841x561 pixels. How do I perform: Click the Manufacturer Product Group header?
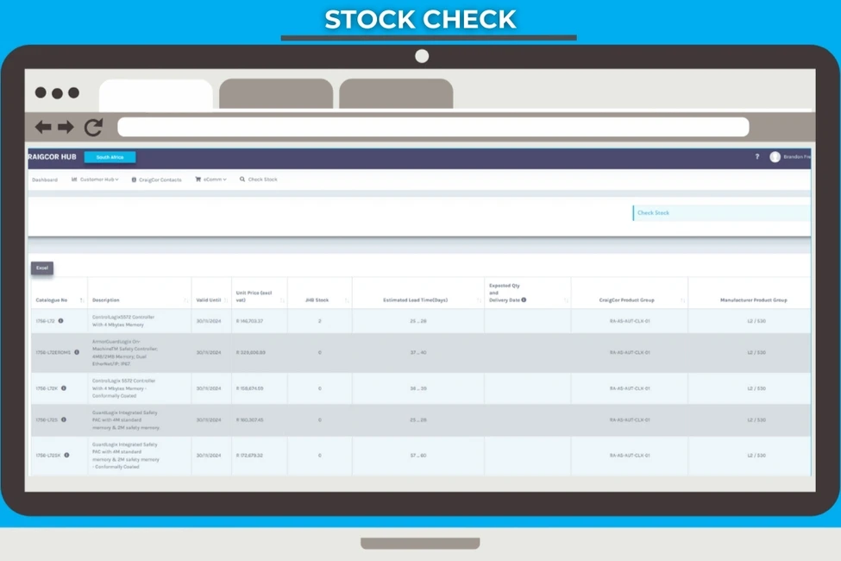(x=754, y=300)
